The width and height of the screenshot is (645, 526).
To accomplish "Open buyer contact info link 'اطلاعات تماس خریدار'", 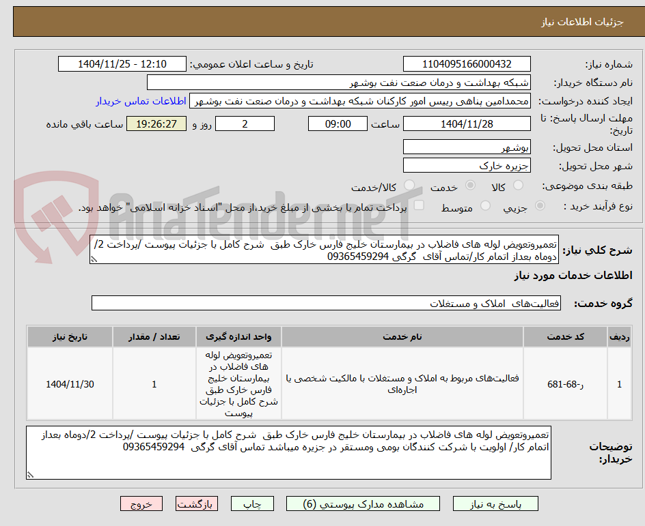I will (x=141, y=101).
